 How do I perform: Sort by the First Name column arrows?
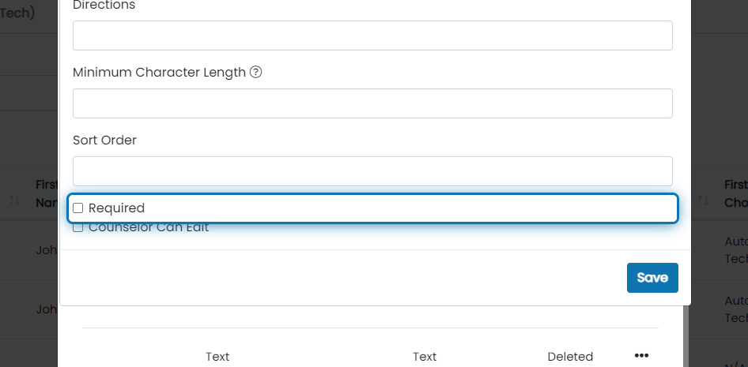14,200
